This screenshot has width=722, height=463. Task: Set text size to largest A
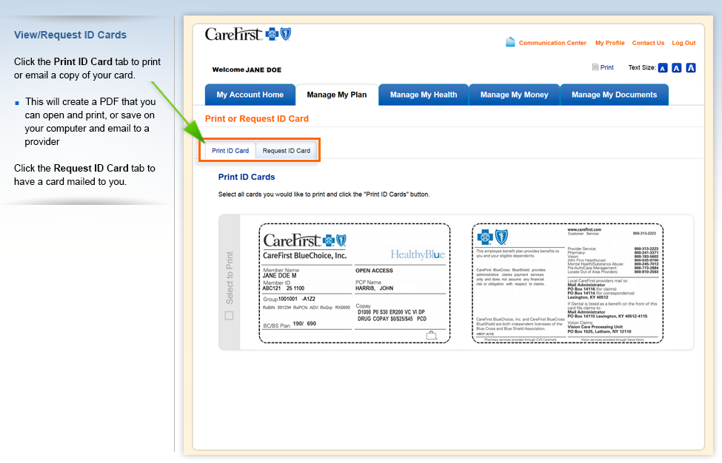coord(691,68)
